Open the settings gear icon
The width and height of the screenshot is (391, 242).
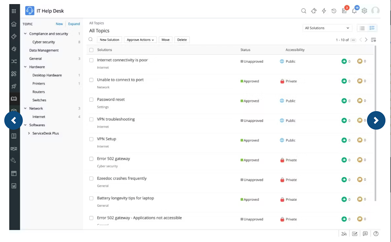(364, 11)
